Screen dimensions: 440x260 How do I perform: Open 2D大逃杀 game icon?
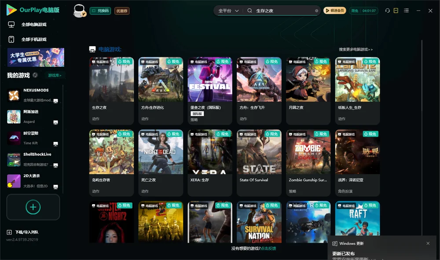pos(14,181)
